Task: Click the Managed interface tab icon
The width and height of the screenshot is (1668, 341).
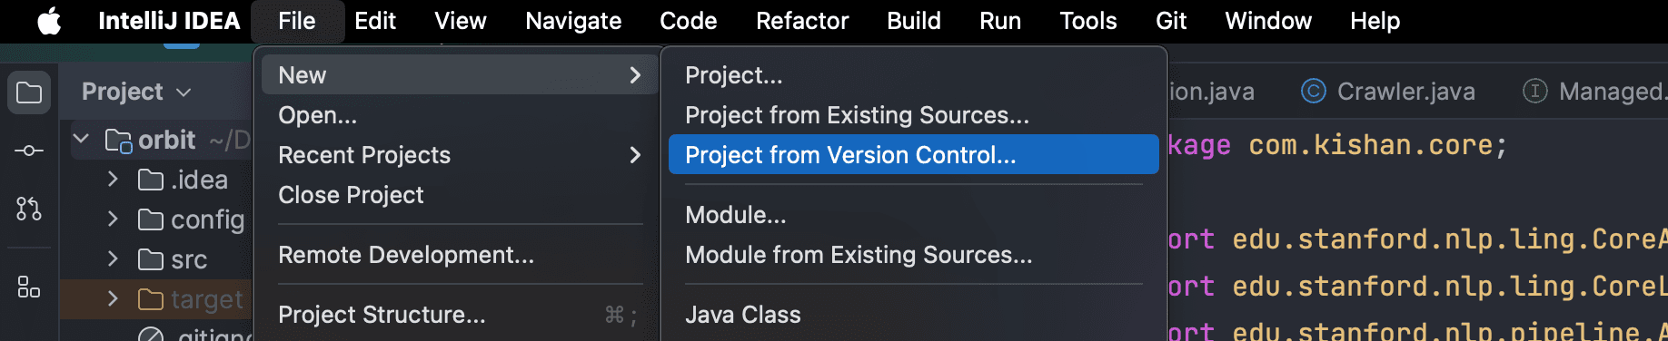Action: pyautogui.click(x=1534, y=91)
